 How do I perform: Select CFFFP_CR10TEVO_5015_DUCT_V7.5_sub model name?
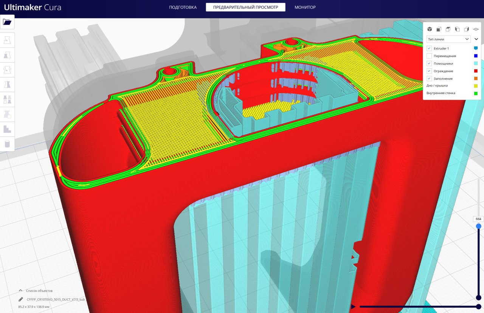point(56,299)
